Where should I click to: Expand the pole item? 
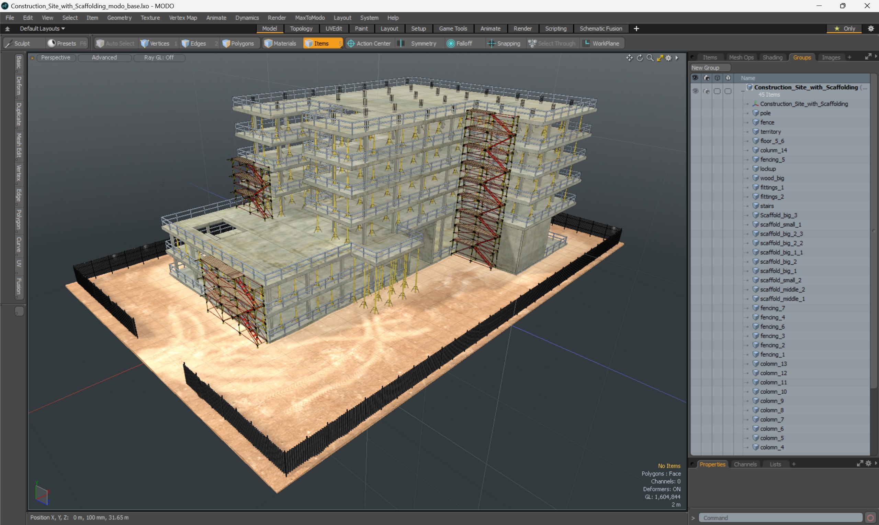(747, 113)
